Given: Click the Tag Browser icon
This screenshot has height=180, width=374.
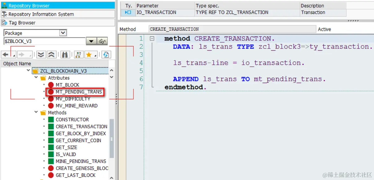Looking at the screenshot, I should [x=4, y=23].
